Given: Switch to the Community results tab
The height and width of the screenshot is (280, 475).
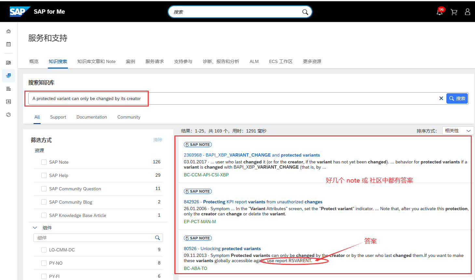Looking at the screenshot, I should [129, 117].
